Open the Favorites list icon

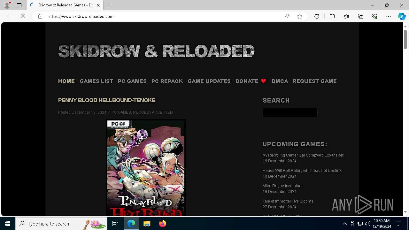(x=346, y=16)
